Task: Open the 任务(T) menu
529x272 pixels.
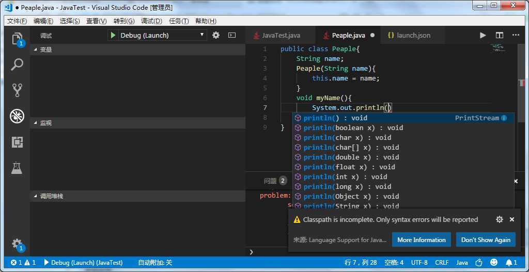Action: pos(178,21)
